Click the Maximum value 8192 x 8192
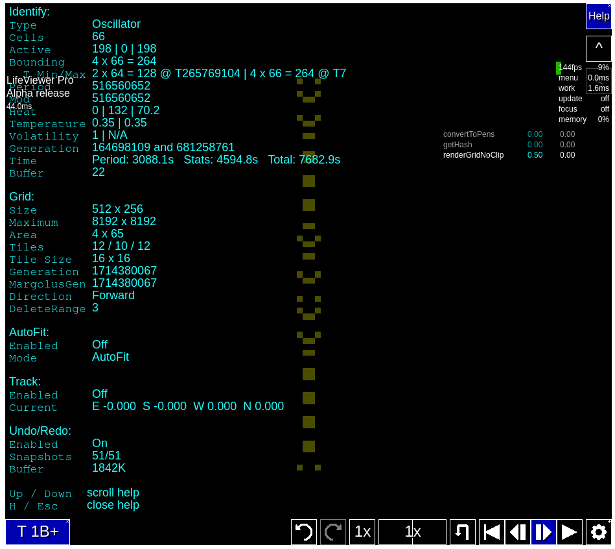Screen dimensions: 615x549 click(124, 221)
